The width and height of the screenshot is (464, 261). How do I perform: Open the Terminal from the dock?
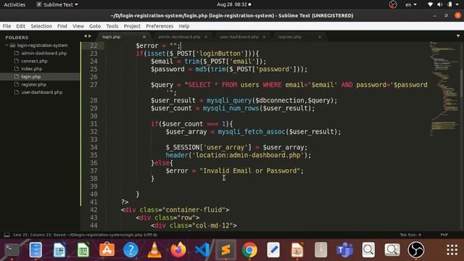[12, 250]
